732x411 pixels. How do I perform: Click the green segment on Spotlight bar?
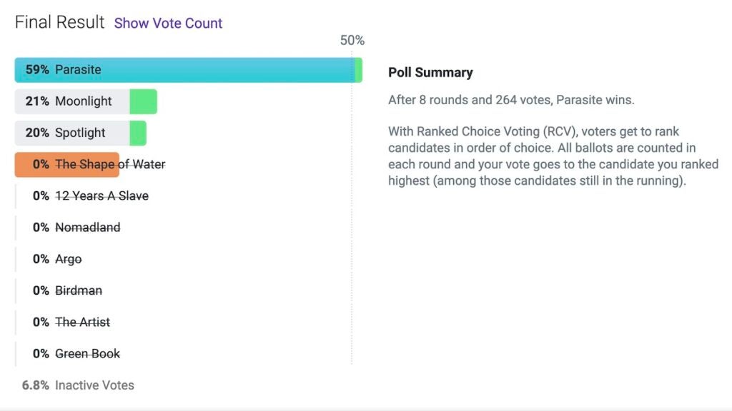138,133
